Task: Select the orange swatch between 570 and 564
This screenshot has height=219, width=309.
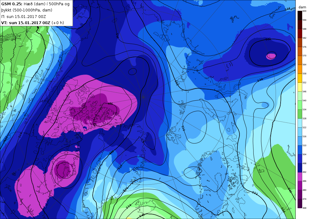Action: click(300, 60)
